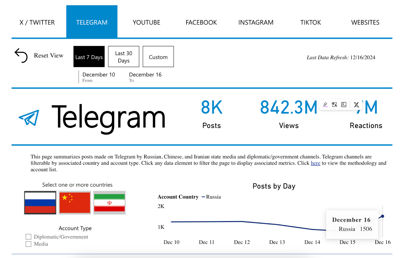Screen dimensions: 407x258
Task: Select the TELEGRAM tab
Action: 92,22
